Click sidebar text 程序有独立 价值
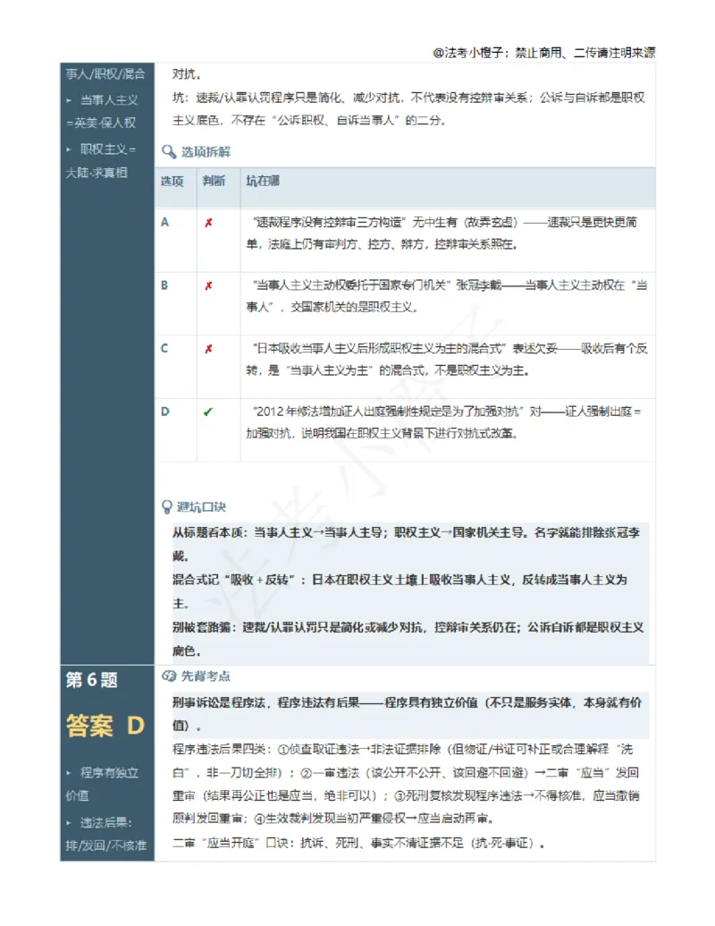Image resolution: width=715 pixels, height=926 pixels. coord(102,784)
